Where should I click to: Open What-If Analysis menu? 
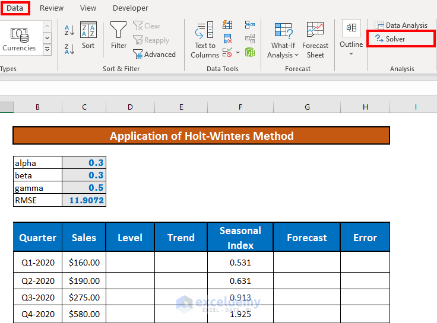point(283,40)
